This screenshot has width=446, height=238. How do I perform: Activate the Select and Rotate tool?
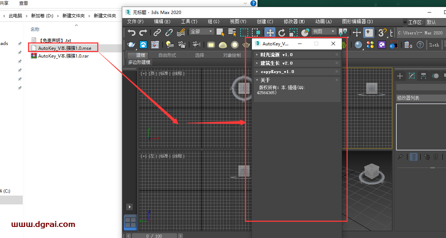(282, 33)
